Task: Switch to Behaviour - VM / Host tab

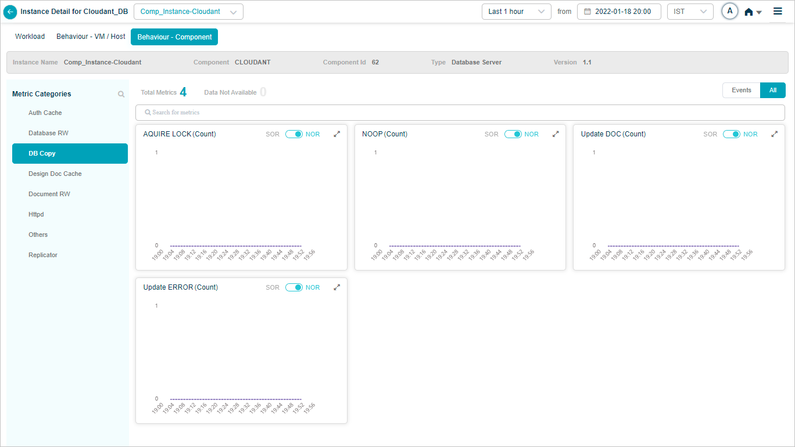Action: pos(91,37)
